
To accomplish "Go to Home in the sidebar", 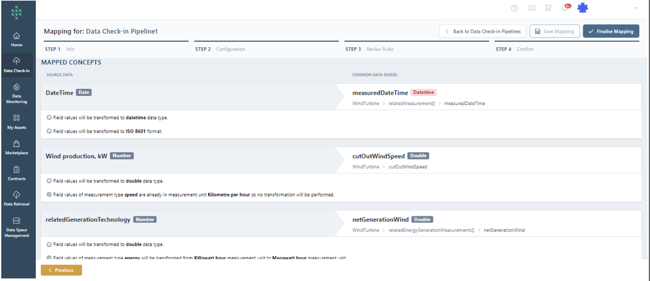I will click(17, 40).
